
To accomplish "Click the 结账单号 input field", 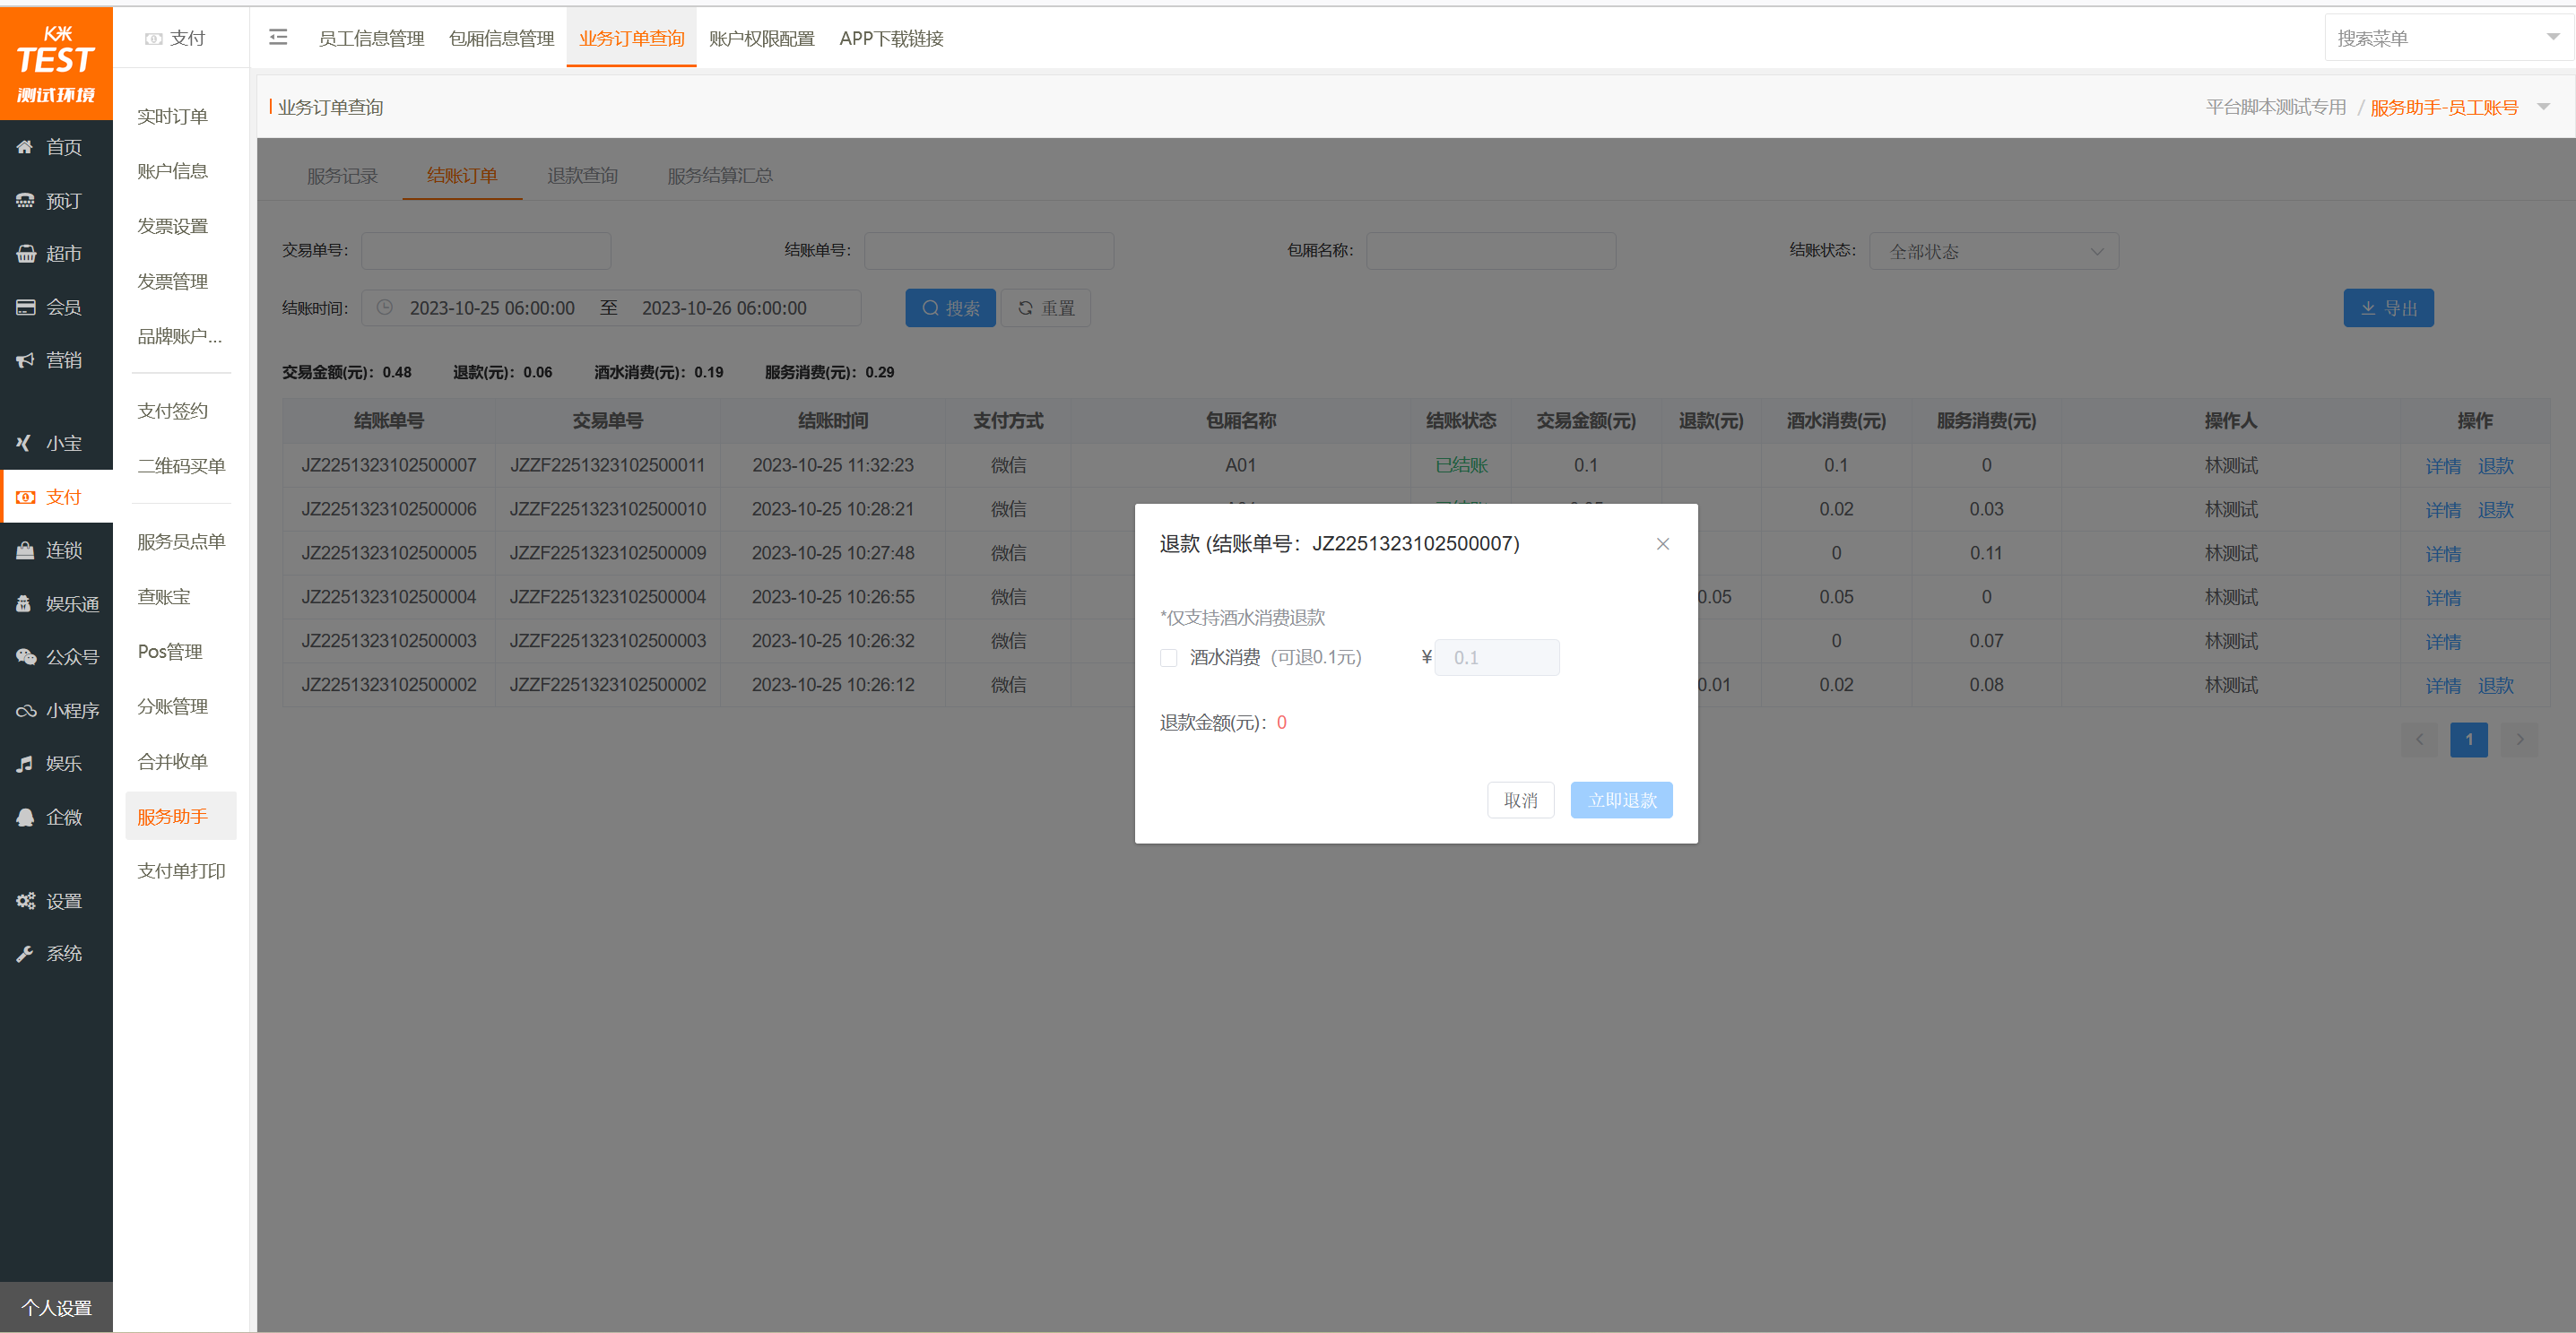I will [989, 251].
